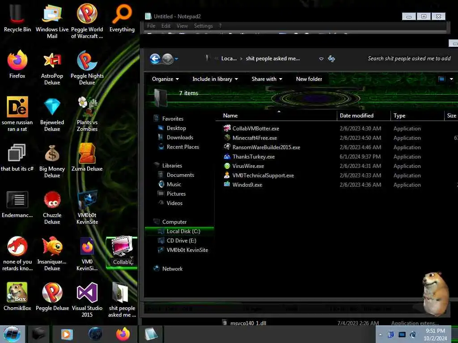
Task: Click the change your view icon
Action: [x=441, y=79]
